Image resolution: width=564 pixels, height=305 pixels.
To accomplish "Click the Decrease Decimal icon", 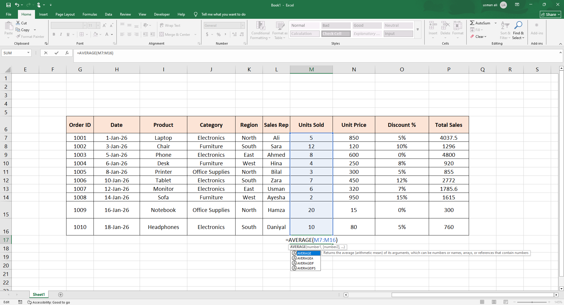I will (241, 34).
